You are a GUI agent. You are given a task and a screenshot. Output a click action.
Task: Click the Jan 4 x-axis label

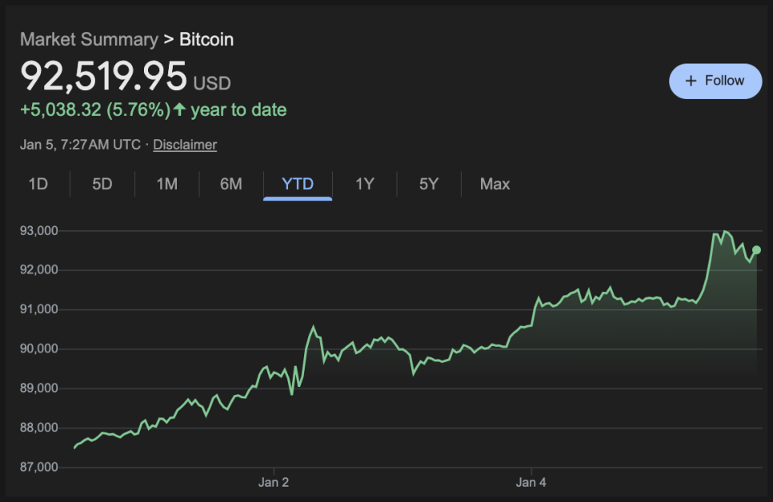pos(531,482)
